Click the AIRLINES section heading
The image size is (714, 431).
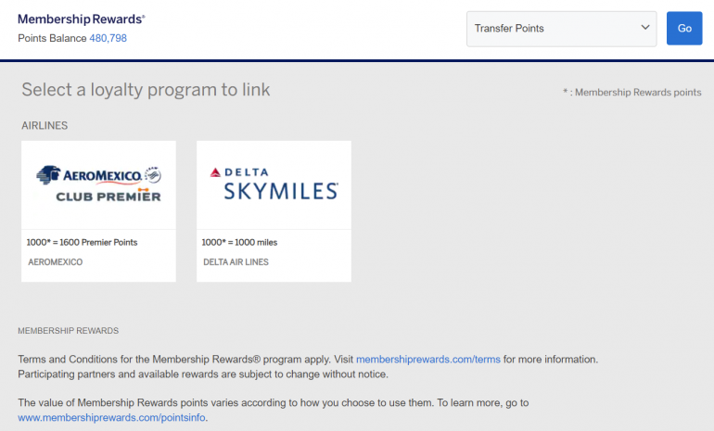45,125
